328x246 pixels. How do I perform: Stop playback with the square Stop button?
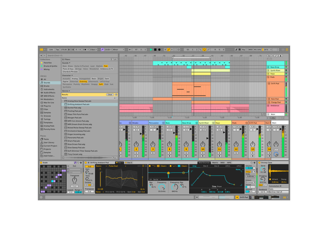pos(155,50)
